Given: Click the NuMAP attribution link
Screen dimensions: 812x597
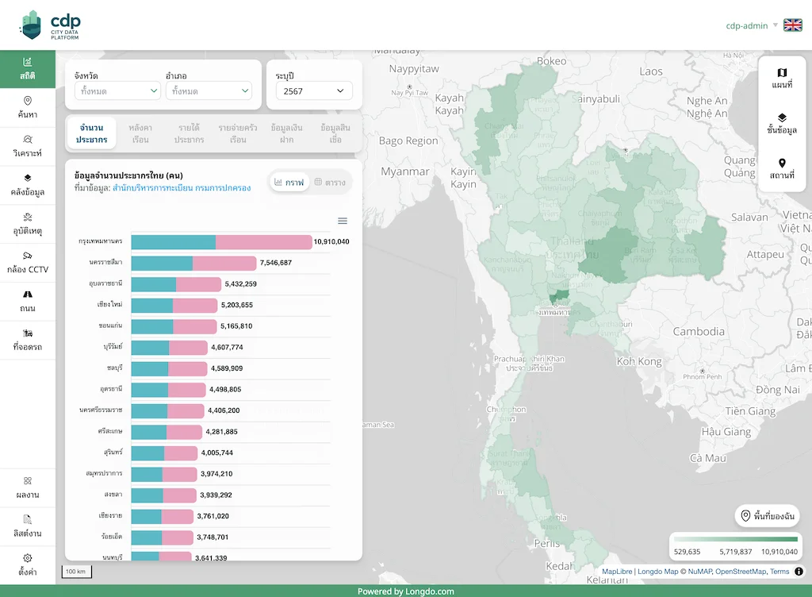Looking at the screenshot, I should [x=699, y=571].
